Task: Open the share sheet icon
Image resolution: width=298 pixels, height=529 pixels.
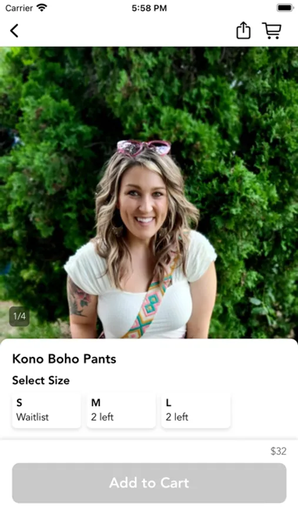Action: pyautogui.click(x=243, y=31)
